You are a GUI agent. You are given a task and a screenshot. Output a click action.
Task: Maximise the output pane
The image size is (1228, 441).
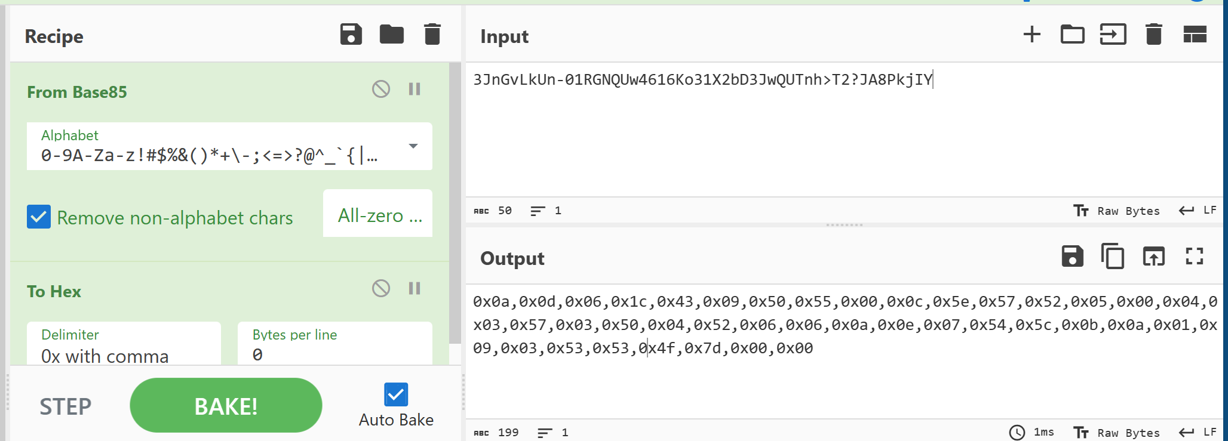tap(1195, 256)
